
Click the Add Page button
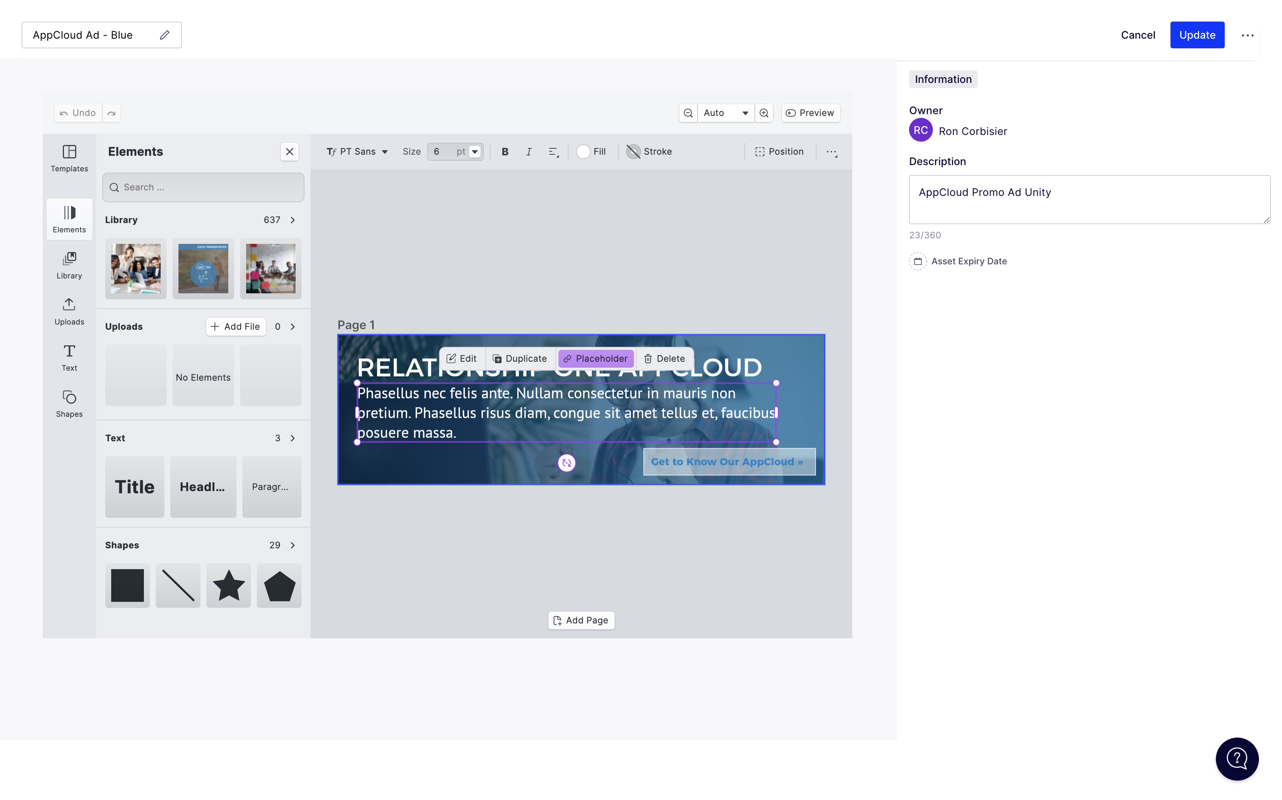(581, 620)
